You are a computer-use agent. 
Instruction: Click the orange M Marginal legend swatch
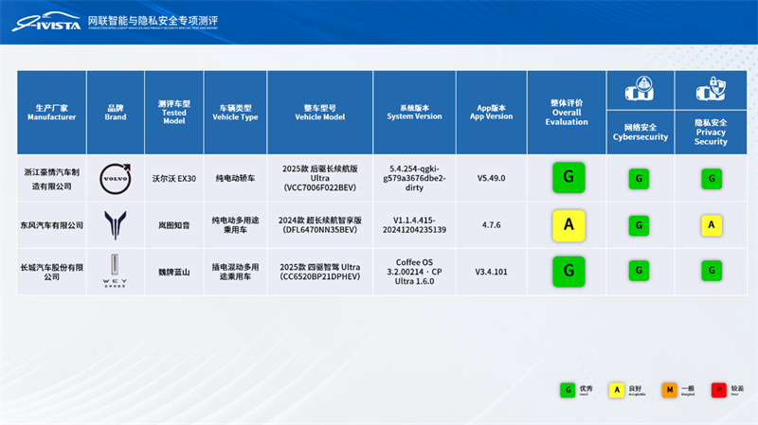[670, 389]
